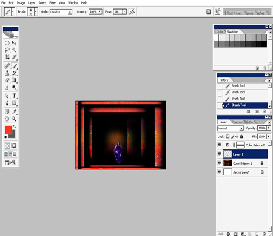Open the File menu
The image size is (273, 236).
click(4, 3)
